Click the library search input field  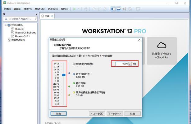pos(20,19)
